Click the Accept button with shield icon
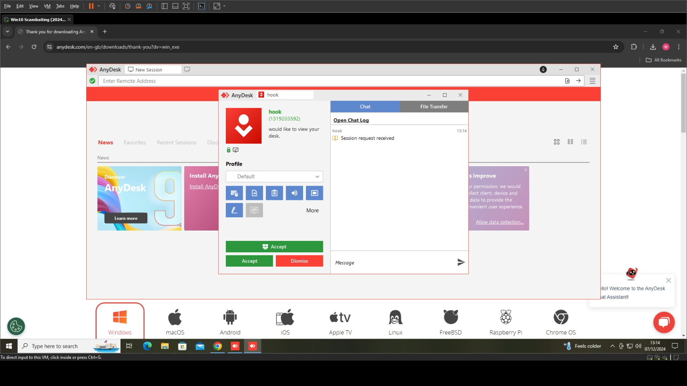687x386 pixels. pos(274,247)
